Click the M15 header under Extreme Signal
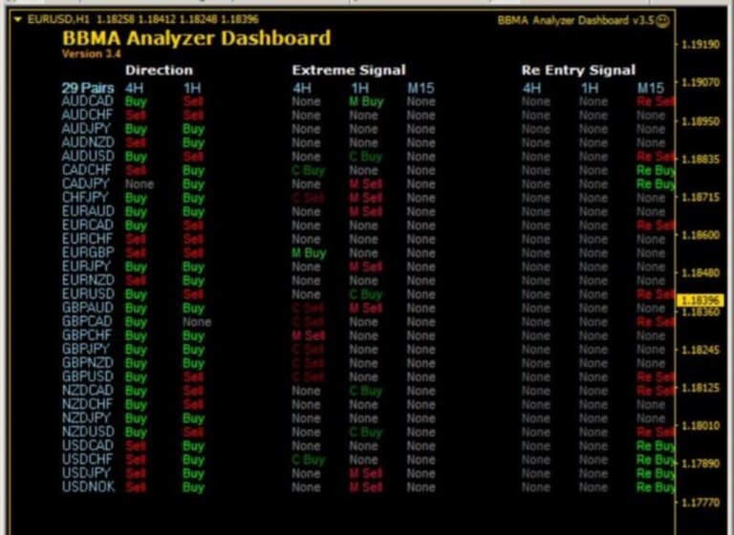Image resolution: width=734 pixels, height=535 pixels. 421,88
